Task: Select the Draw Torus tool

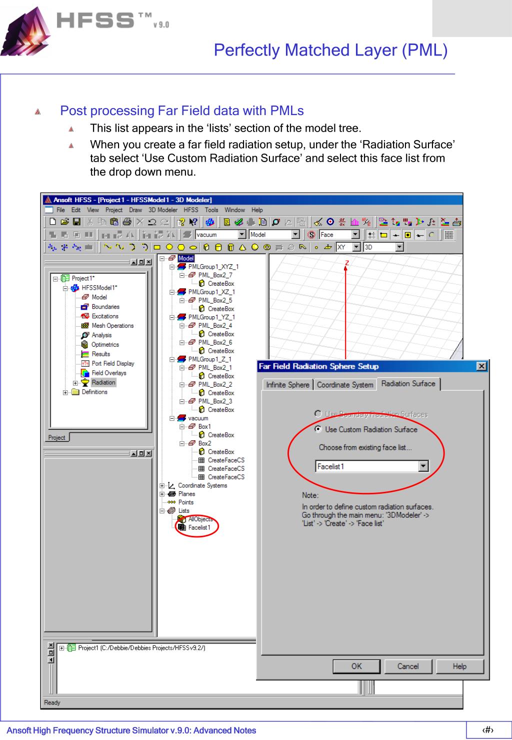Action: [x=267, y=247]
